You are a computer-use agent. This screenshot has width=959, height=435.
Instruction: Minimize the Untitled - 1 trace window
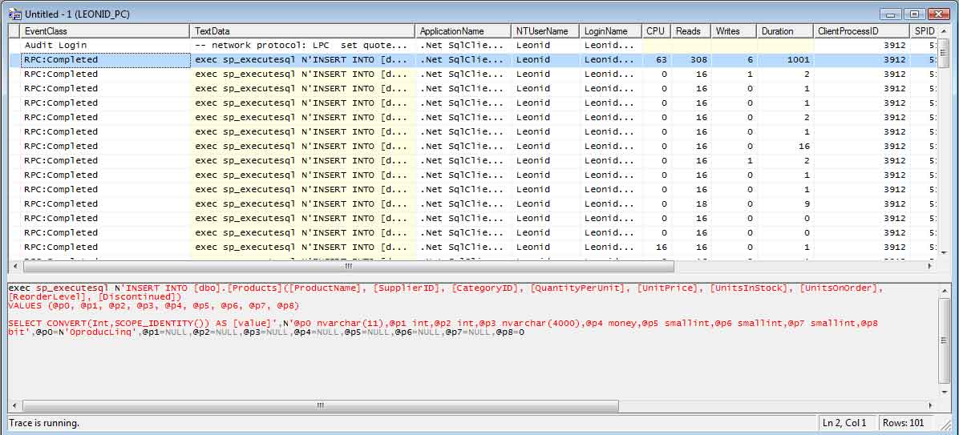pyautogui.click(x=892, y=14)
